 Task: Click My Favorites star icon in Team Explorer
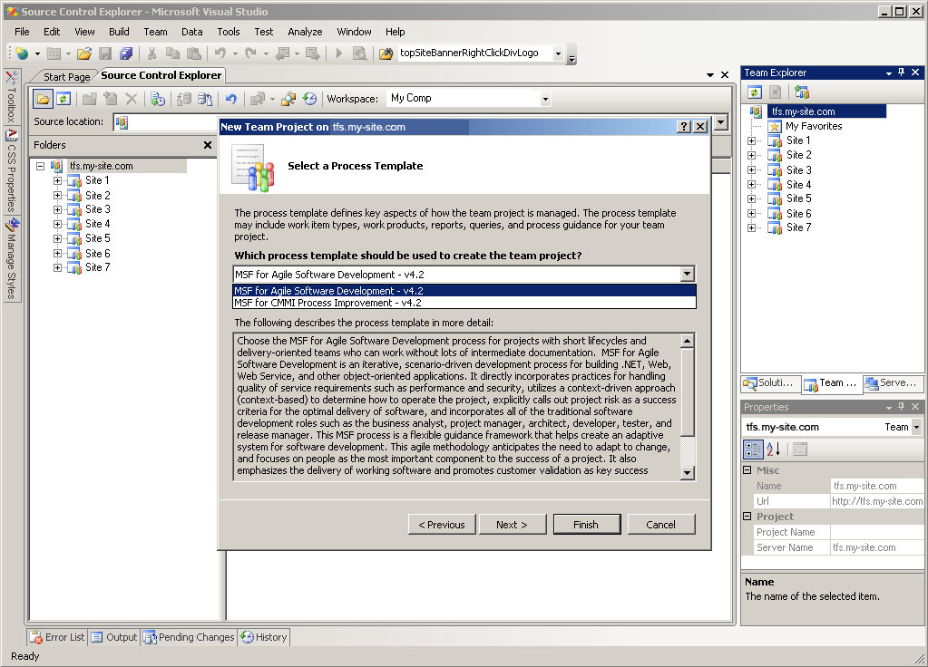click(775, 126)
